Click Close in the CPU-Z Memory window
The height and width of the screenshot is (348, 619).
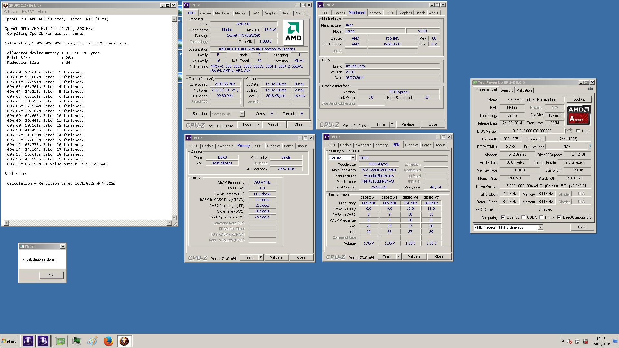(x=301, y=257)
